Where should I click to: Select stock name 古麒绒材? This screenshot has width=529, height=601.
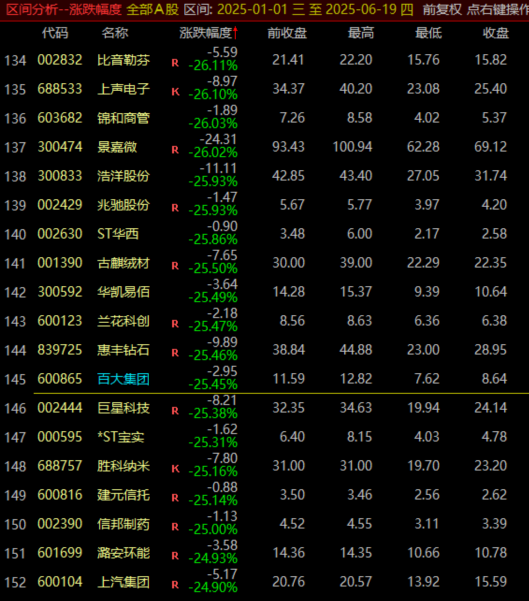click(x=123, y=263)
